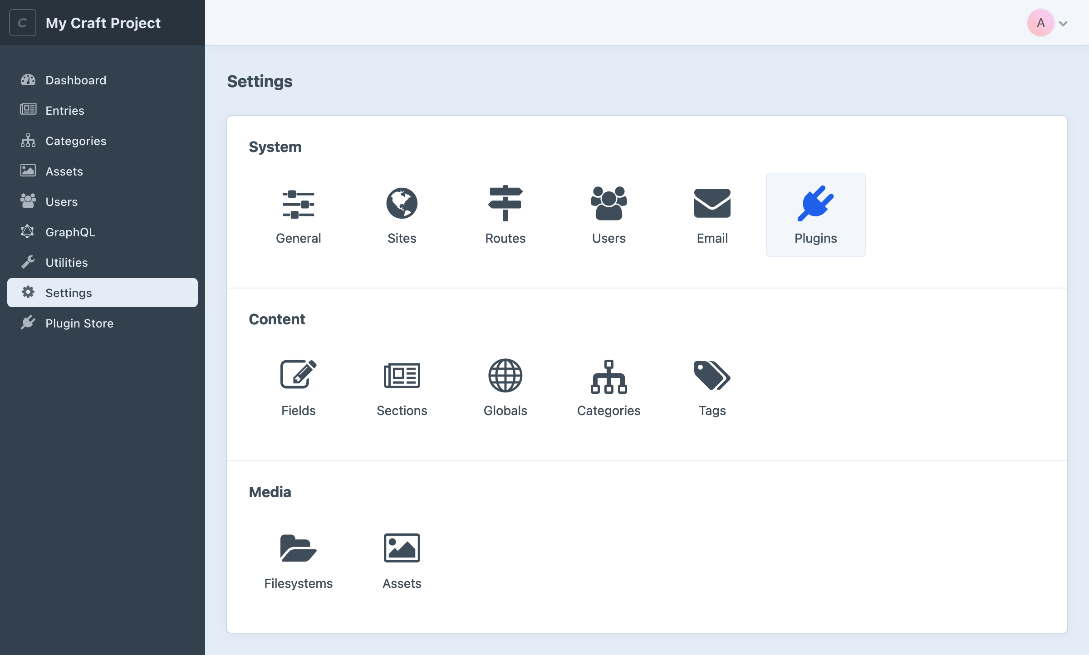Screen dimensions: 1089x655
Task: Open Tags settings
Action: (x=712, y=387)
